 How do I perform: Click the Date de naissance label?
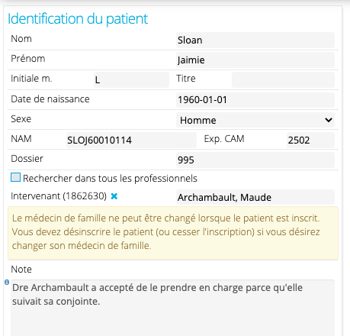(x=50, y=99)
